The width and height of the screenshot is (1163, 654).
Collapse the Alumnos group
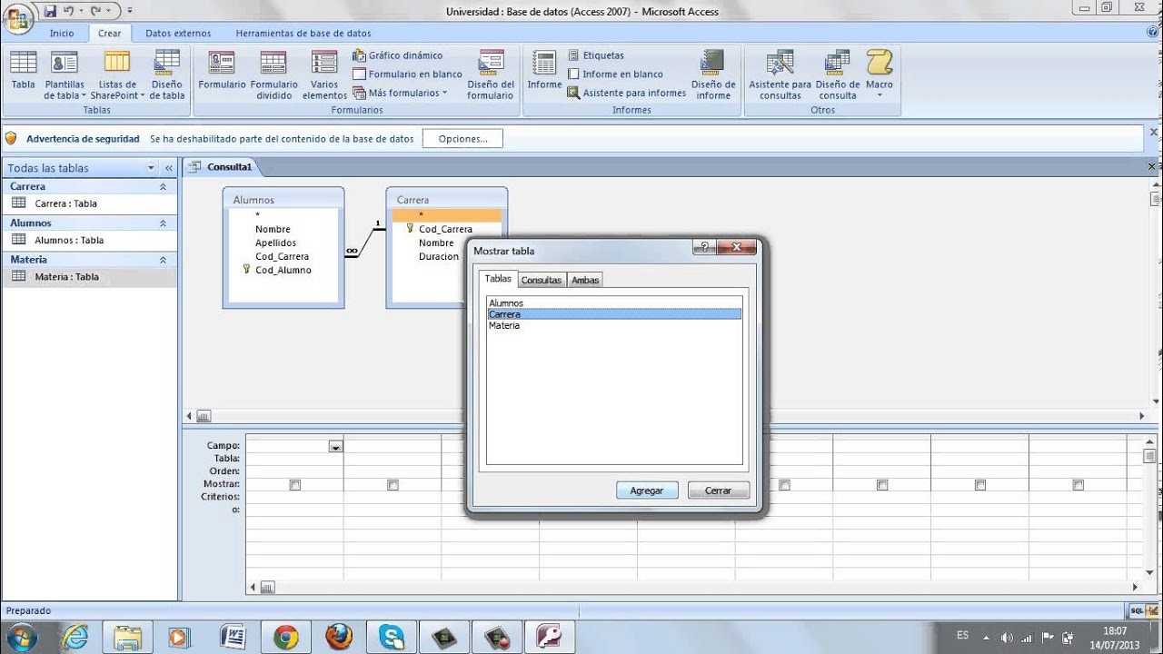click(163, 223)
